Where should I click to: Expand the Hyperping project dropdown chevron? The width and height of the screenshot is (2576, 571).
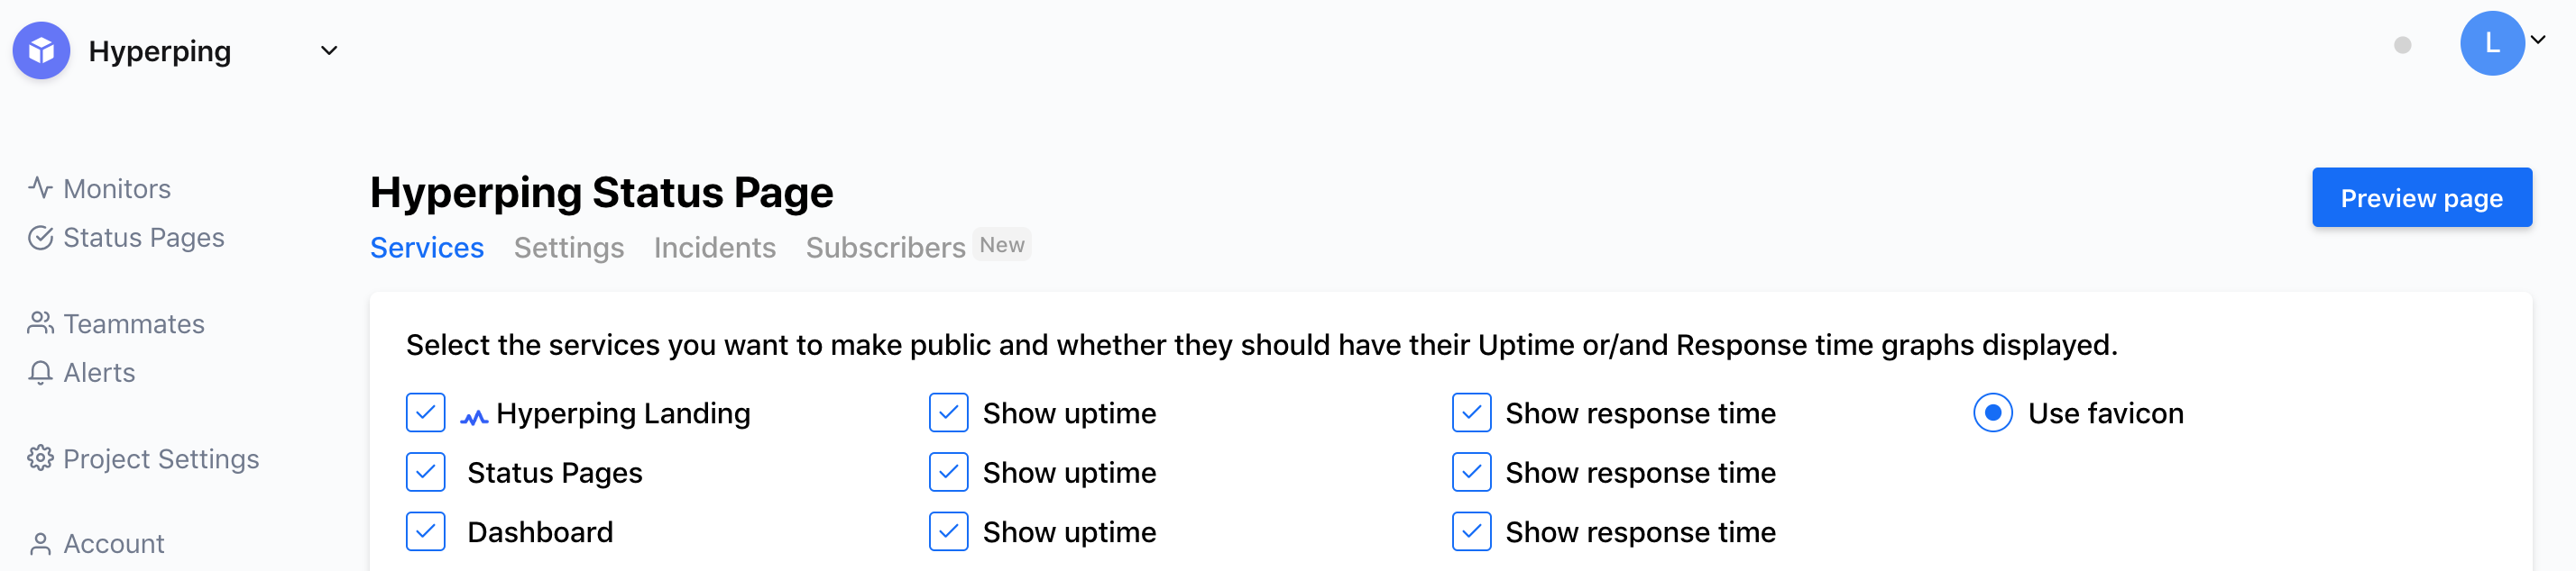329,50
